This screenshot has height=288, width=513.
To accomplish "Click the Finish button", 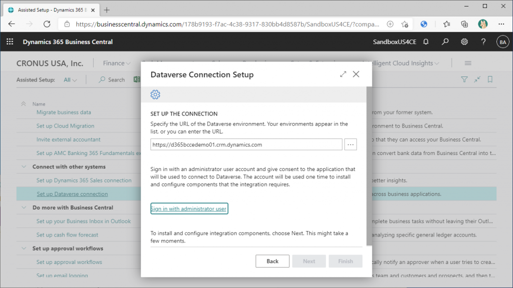I will 346,261.
